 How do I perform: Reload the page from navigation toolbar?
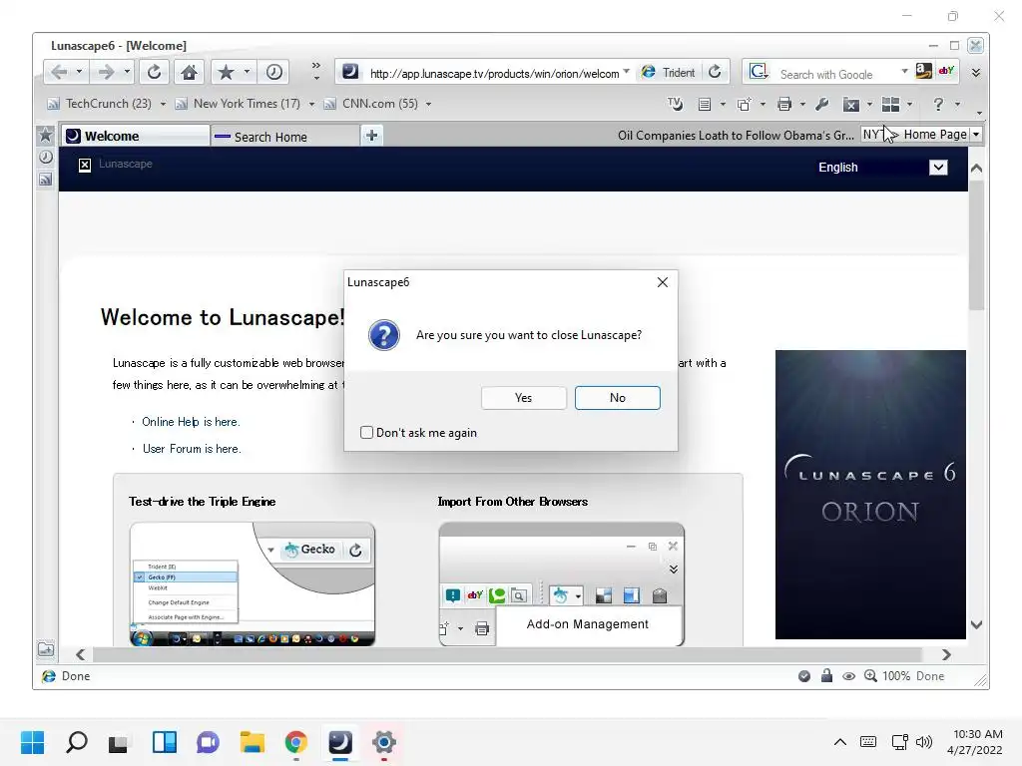pos(154,72)
